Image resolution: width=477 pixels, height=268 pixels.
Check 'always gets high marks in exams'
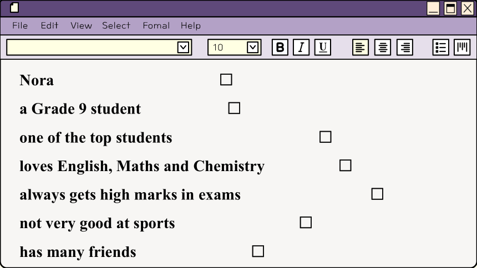[x=377, y=194]
